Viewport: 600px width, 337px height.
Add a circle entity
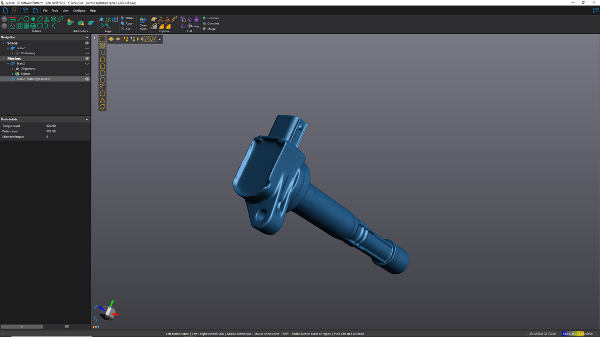coord(26,19)
